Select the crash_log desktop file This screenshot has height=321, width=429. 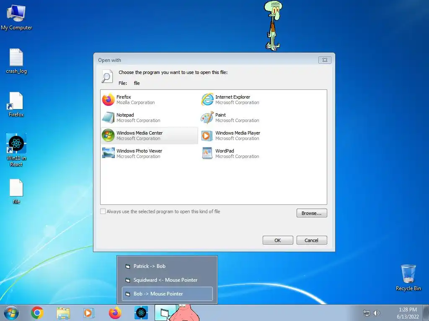[16, 61]
